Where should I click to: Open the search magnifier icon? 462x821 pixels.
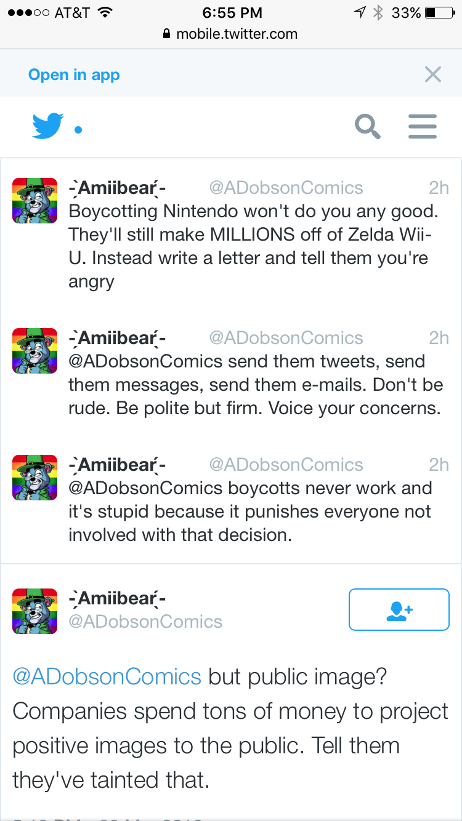(x=367, y=127)
